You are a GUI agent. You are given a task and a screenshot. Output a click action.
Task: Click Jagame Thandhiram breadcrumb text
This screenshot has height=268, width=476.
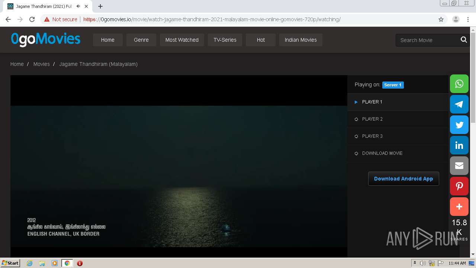[99, 64]
